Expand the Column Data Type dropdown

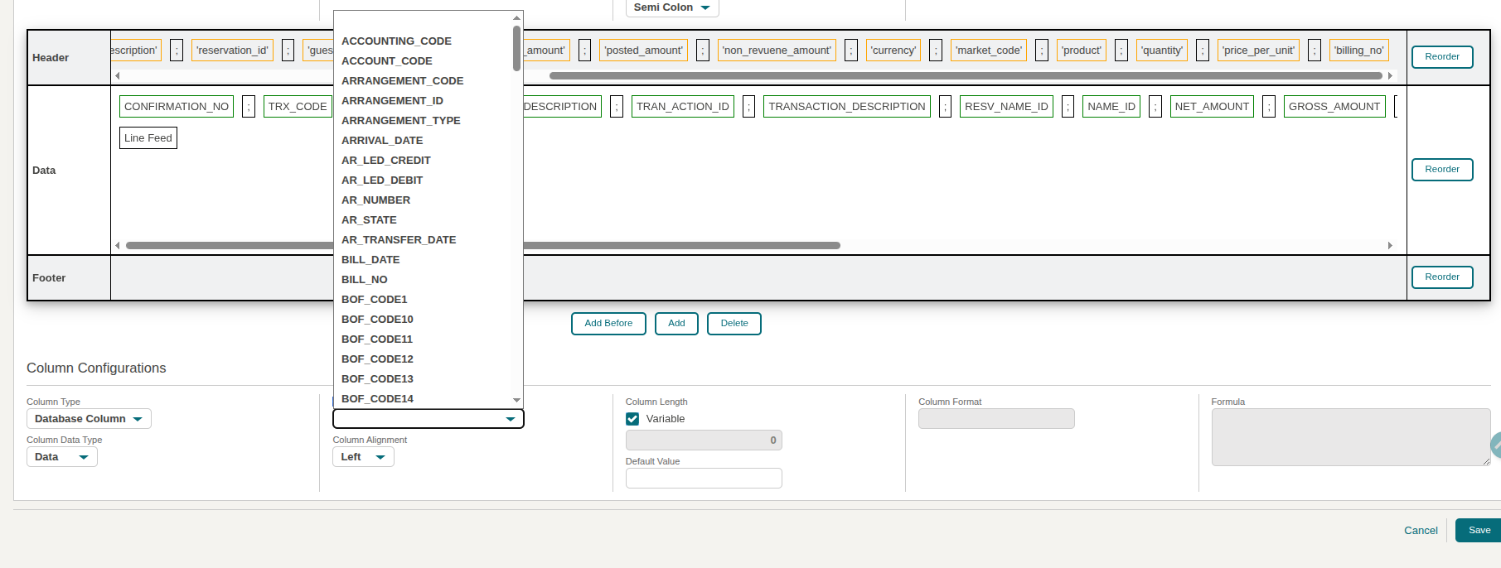point(62,457)
